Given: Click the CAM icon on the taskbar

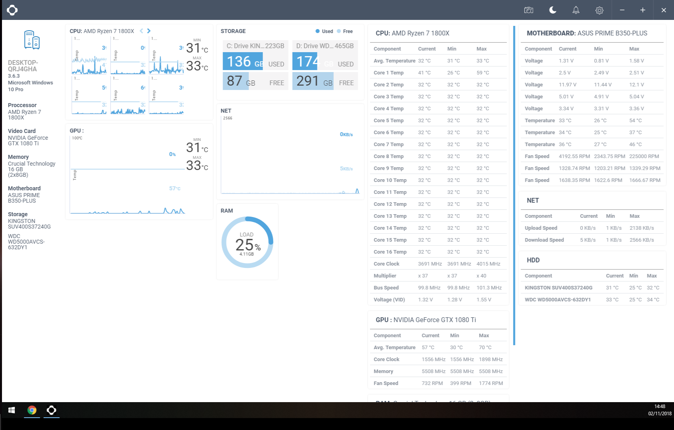Looking at the screenshot, I should (51, 410).
